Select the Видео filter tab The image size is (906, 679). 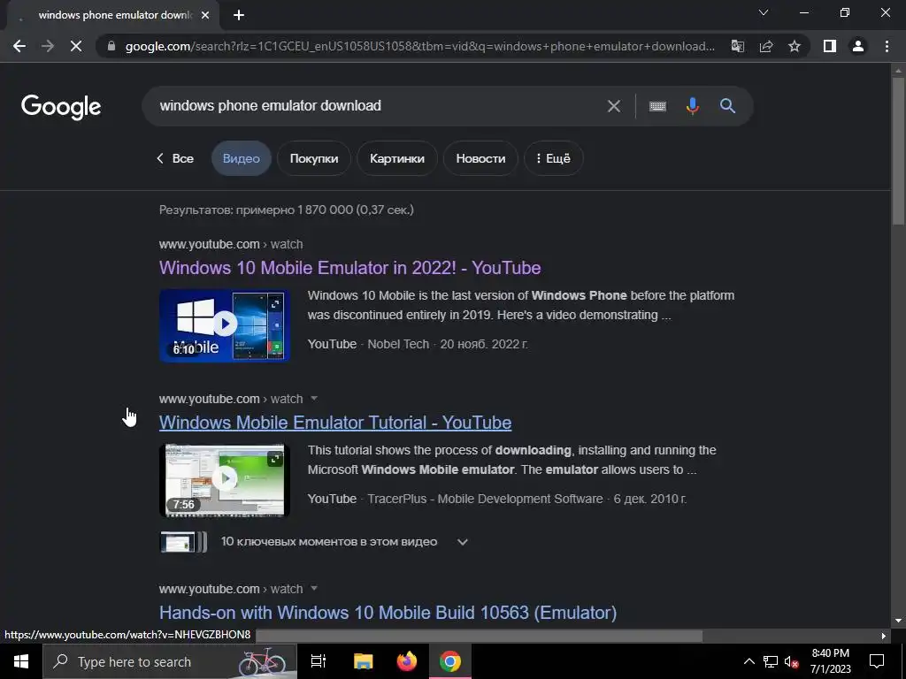click(x=241, y=158)
